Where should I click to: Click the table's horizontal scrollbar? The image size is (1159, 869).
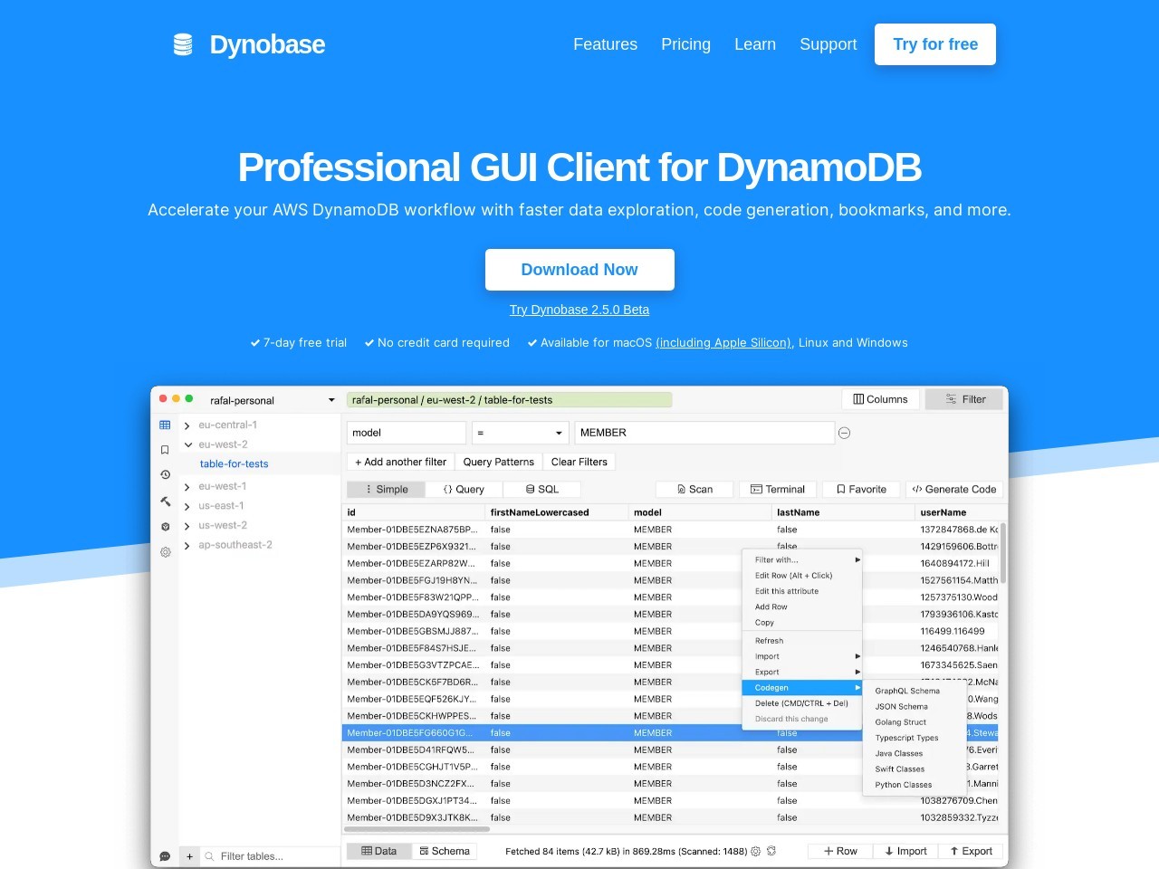(417, 828)
